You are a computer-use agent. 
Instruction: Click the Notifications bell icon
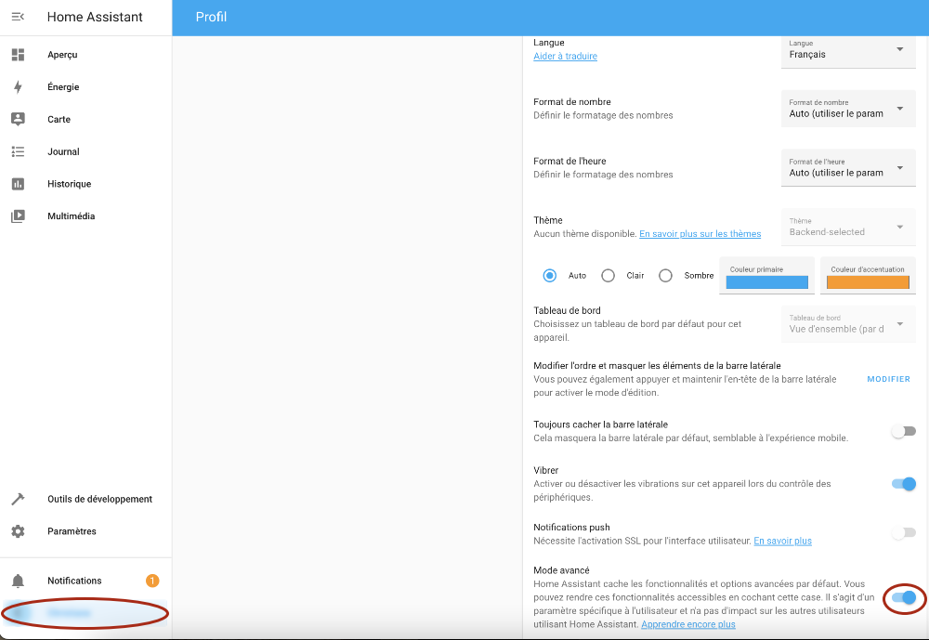pyautogui.click(x=18, y=581)
